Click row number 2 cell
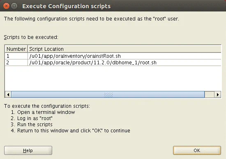The width and height of the screenshot is (226, 159). pos(16,63)
